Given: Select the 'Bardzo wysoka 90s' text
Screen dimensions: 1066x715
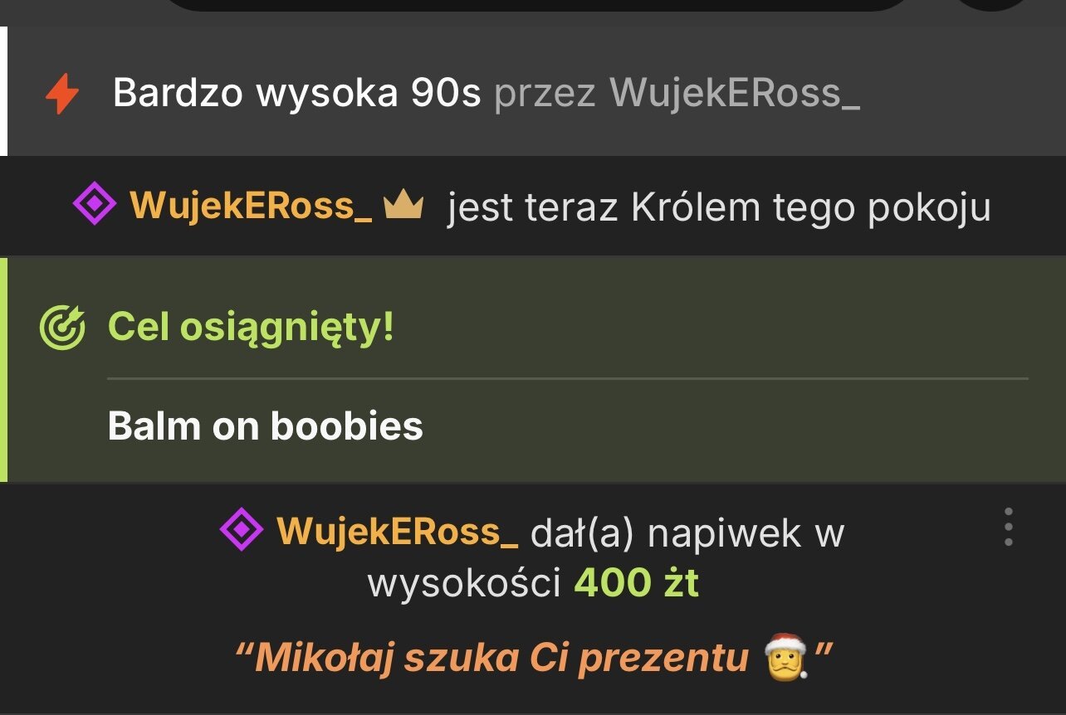Looking at the screenshot, I should click(x=296, y=93).
